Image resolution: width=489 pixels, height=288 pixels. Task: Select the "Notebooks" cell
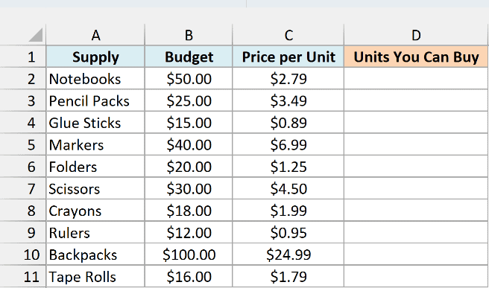coord(95,78)
